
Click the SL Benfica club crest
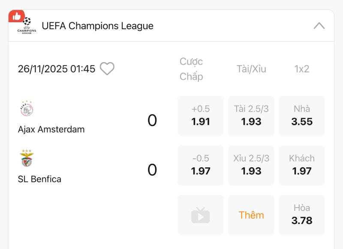pyautogui.click(x=27, y=158)
